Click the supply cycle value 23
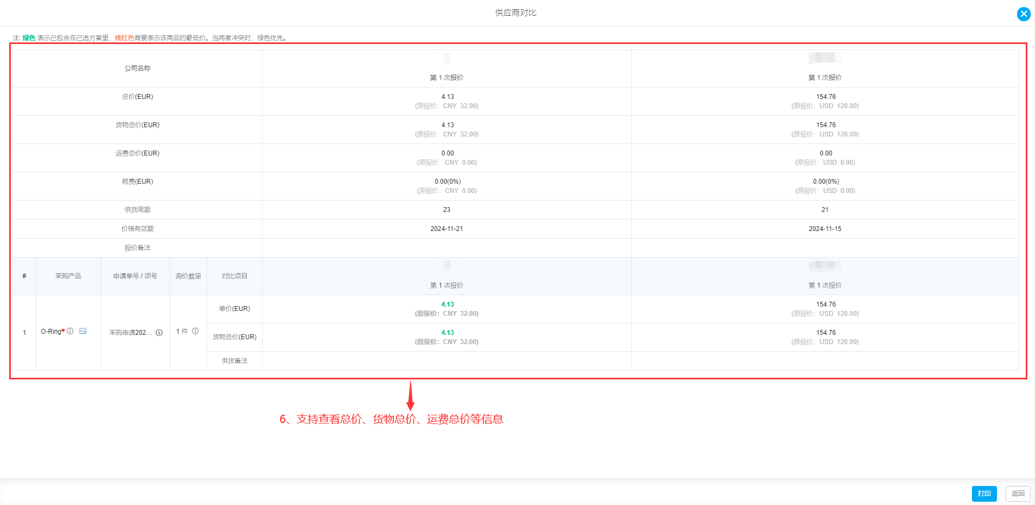Image resolution: width=1035 pixels, height=505 pixels. [x=446, y=210]
